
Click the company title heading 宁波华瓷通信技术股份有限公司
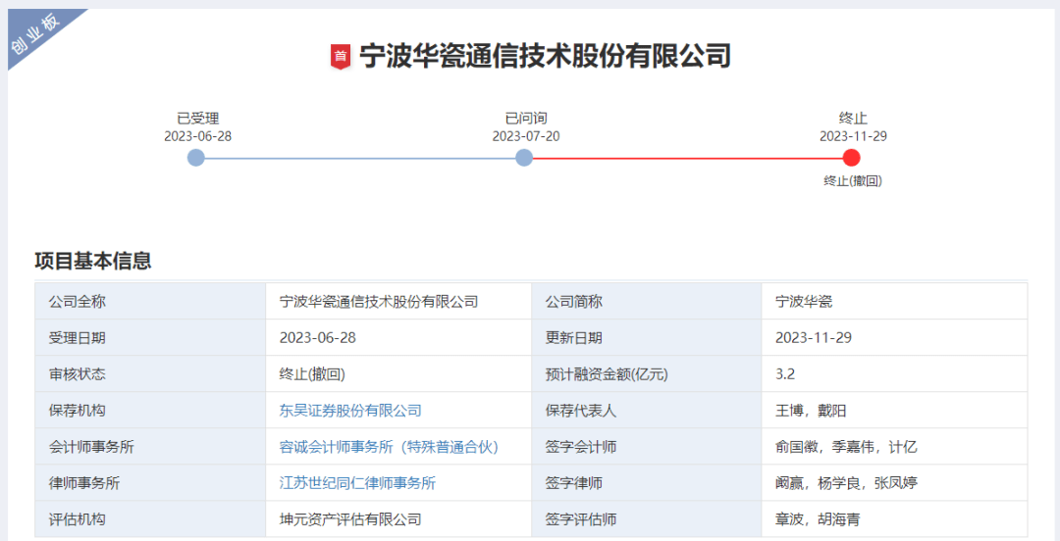[x=545, y=56]
